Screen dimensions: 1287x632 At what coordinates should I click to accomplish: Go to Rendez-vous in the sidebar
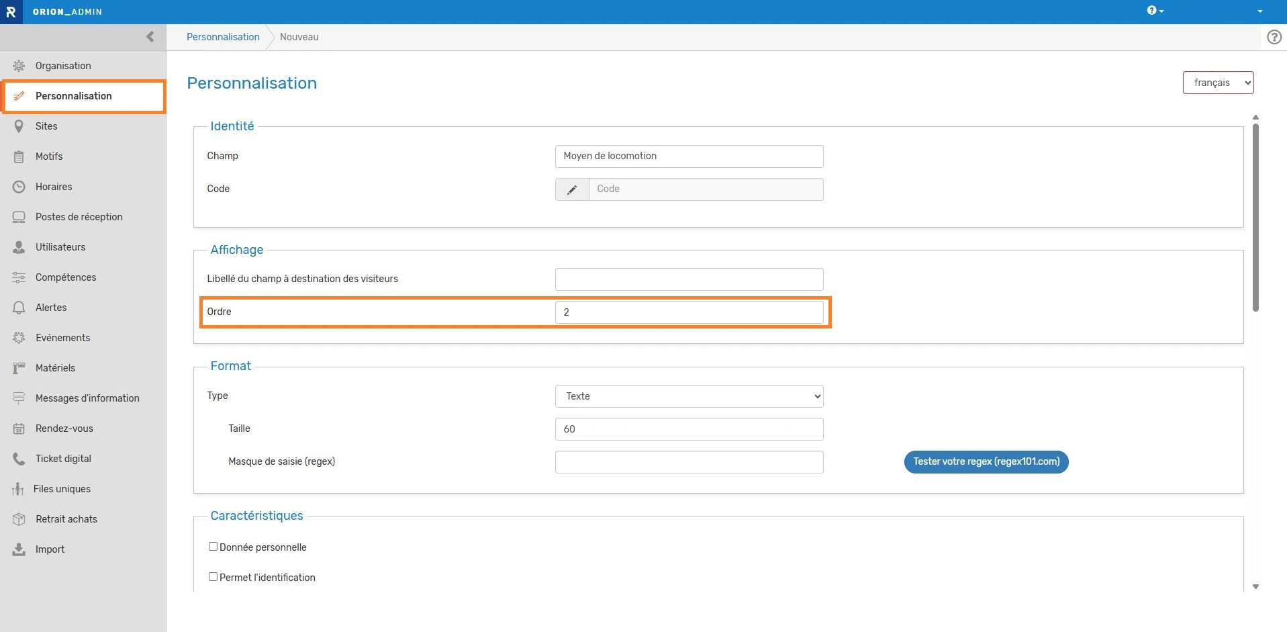point(64,428)
